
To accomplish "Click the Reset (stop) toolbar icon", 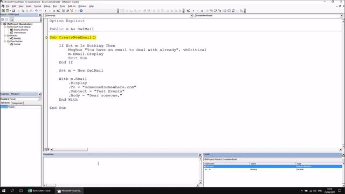I will [x=54, y=11].
